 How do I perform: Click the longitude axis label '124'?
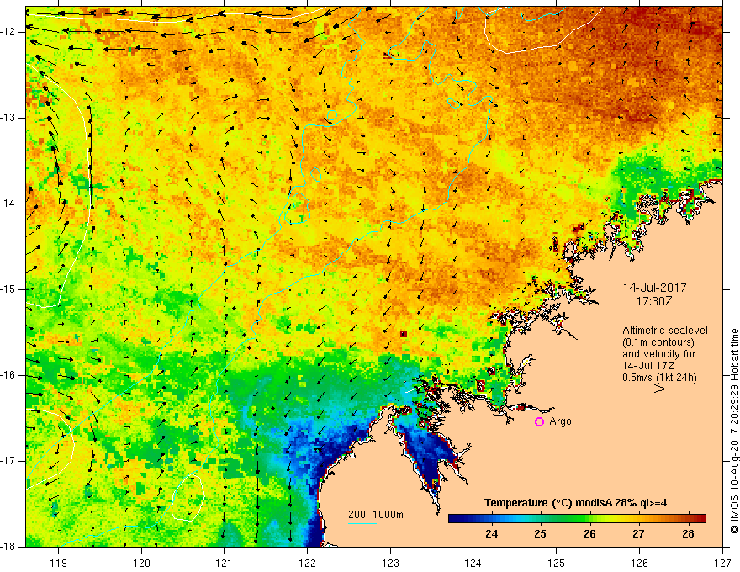(x=473, y=563)
